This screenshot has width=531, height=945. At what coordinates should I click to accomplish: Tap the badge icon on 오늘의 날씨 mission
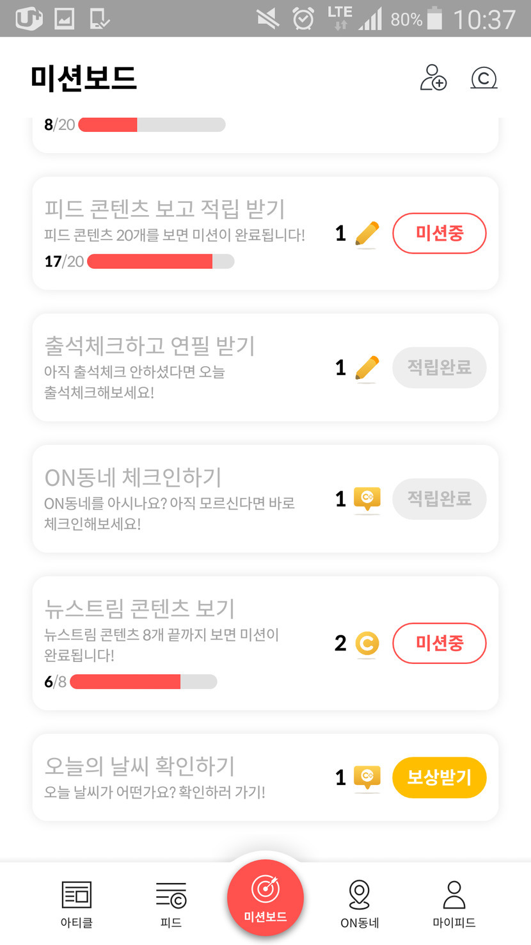click(x=367, y=778)
